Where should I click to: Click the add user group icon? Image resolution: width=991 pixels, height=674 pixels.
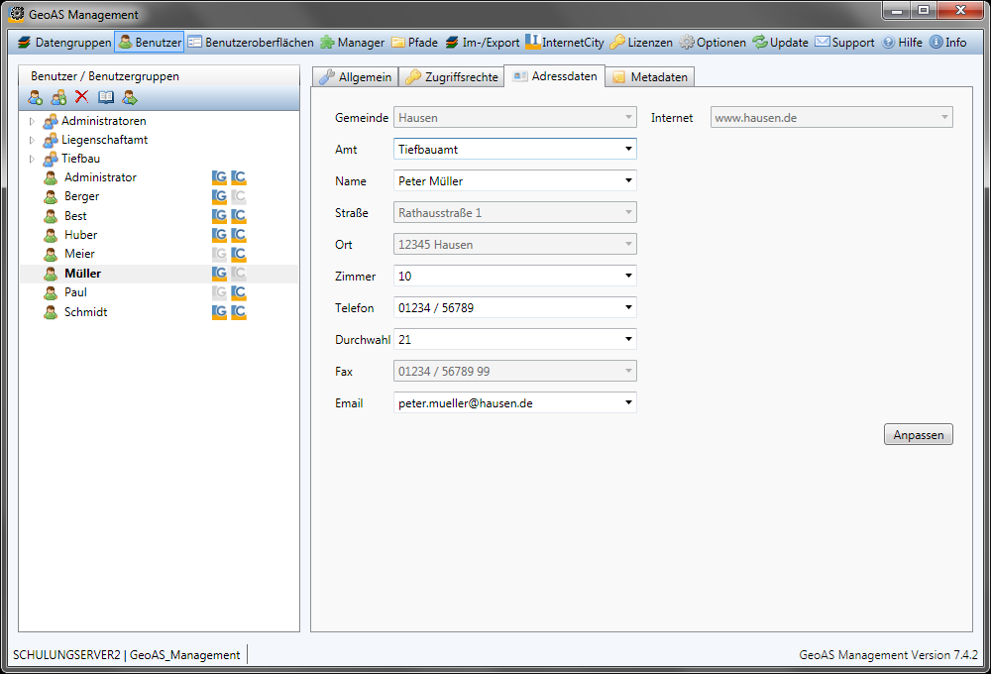[x=58, y=97]
